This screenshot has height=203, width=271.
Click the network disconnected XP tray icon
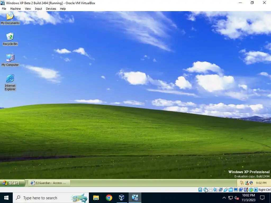tap(247, 183)
